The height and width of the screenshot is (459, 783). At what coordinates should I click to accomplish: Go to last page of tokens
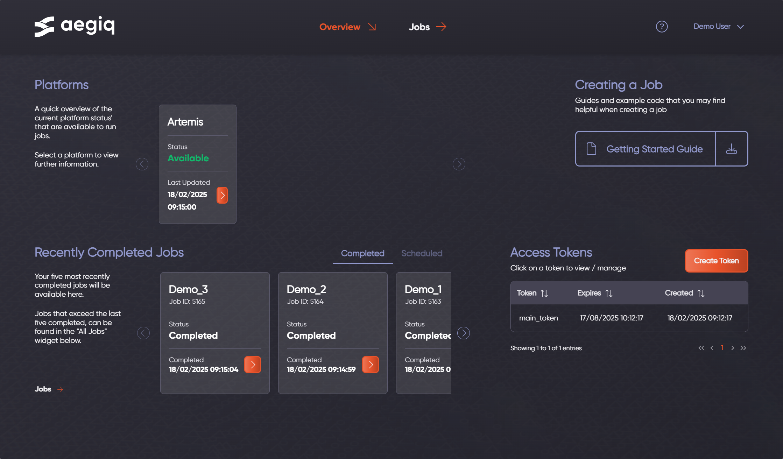coord(743,348)
